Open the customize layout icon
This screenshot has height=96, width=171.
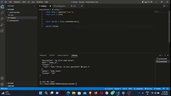(x=151, y=2)
